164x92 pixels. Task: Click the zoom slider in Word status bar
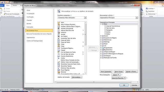[158, 90]
